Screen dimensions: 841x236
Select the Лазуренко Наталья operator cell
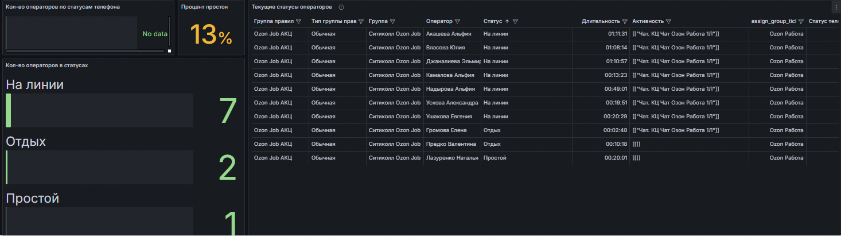pyautogui.click(x=452, y=157)
